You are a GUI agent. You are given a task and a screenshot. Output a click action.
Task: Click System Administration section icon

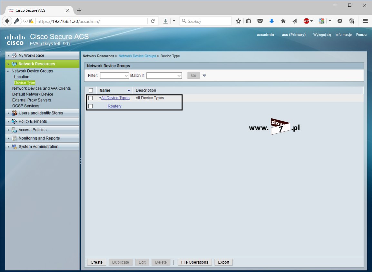[x=14, y=146]
